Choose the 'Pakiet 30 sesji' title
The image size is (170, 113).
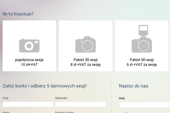[86, 60]
